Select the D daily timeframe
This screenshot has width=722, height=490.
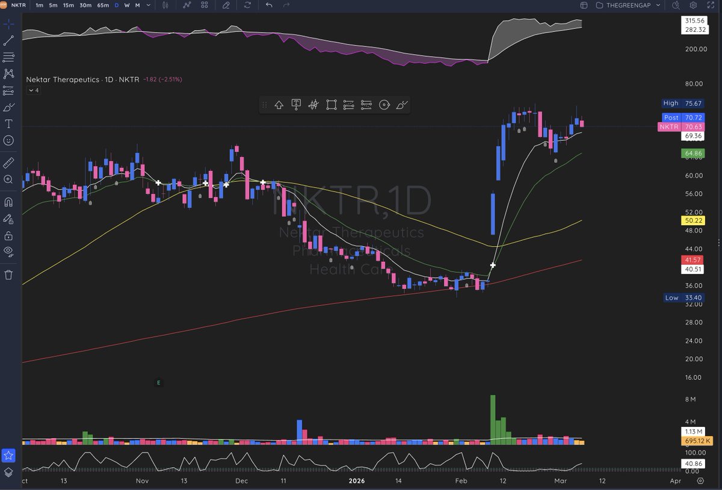click(x=116, y=5)
